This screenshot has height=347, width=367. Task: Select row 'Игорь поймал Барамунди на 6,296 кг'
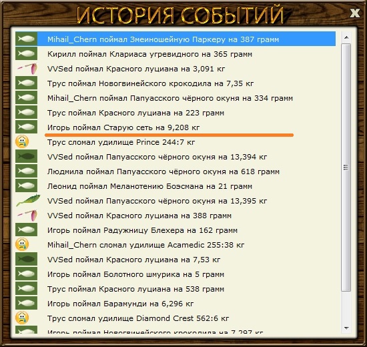coord(175,303)
